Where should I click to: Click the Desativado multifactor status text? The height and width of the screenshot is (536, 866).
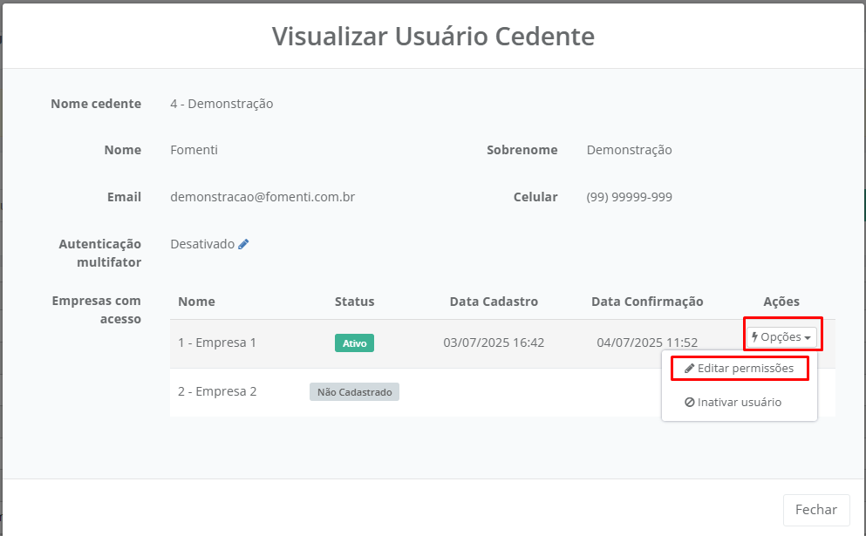click(202, 244)
